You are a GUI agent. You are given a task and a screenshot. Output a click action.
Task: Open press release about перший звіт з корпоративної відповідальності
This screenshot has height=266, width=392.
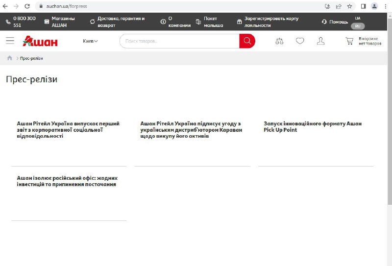click(68, 130)
